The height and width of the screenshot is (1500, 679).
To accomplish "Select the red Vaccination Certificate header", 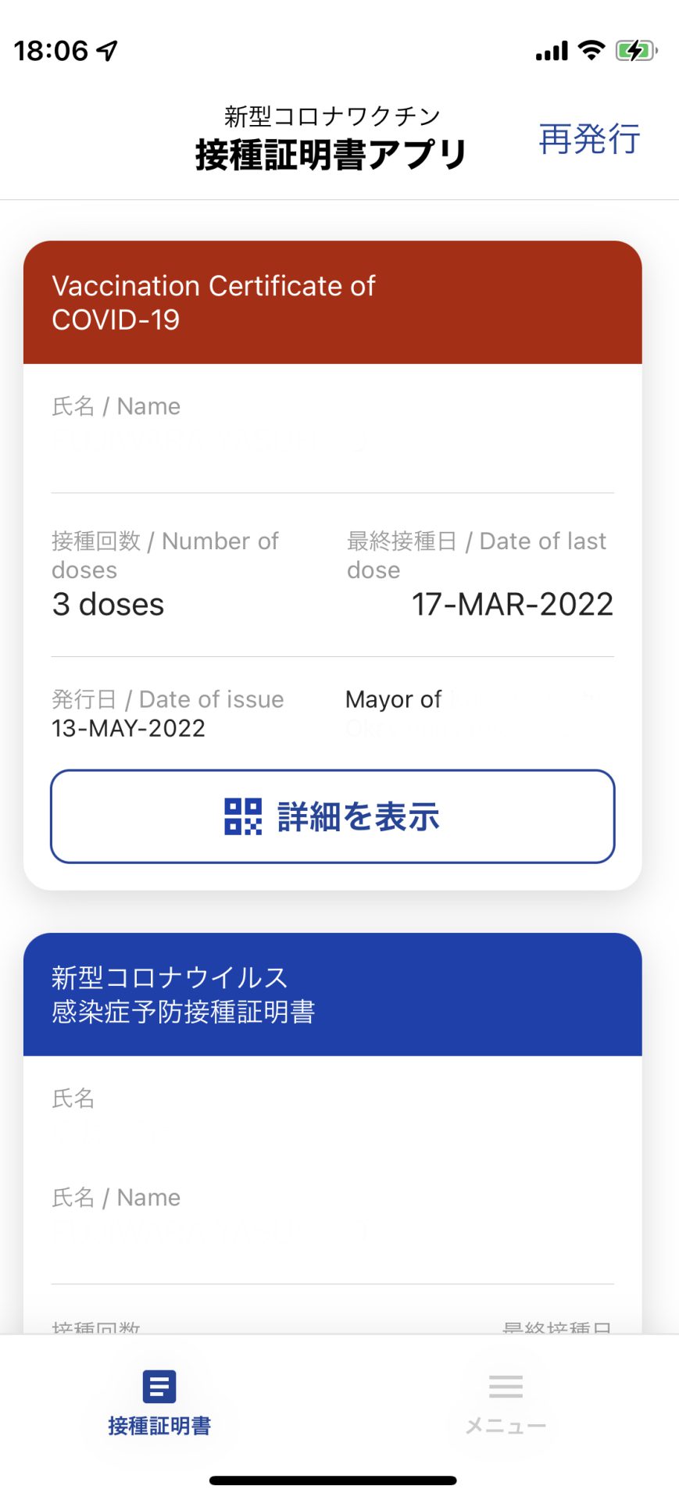I will tap(333, 302).
